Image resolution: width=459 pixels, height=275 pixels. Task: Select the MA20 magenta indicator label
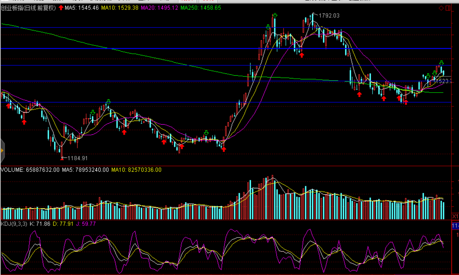(x=159, y=8)
